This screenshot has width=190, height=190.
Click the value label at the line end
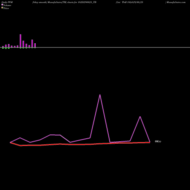point(158,141)
